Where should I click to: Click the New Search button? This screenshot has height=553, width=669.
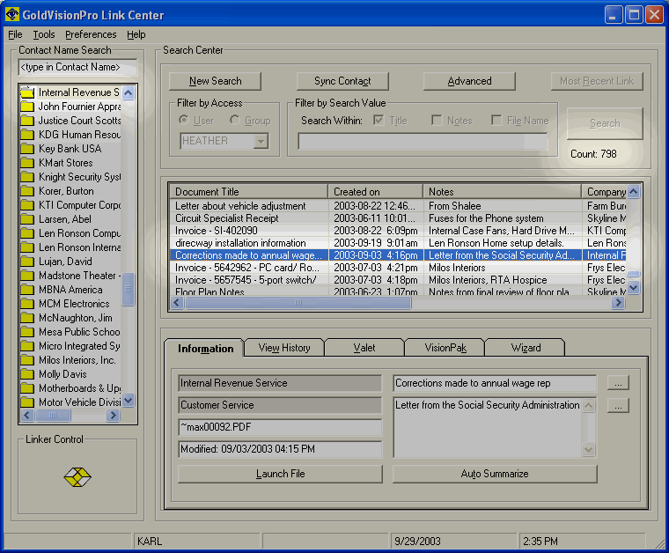(x=217, y=81)
